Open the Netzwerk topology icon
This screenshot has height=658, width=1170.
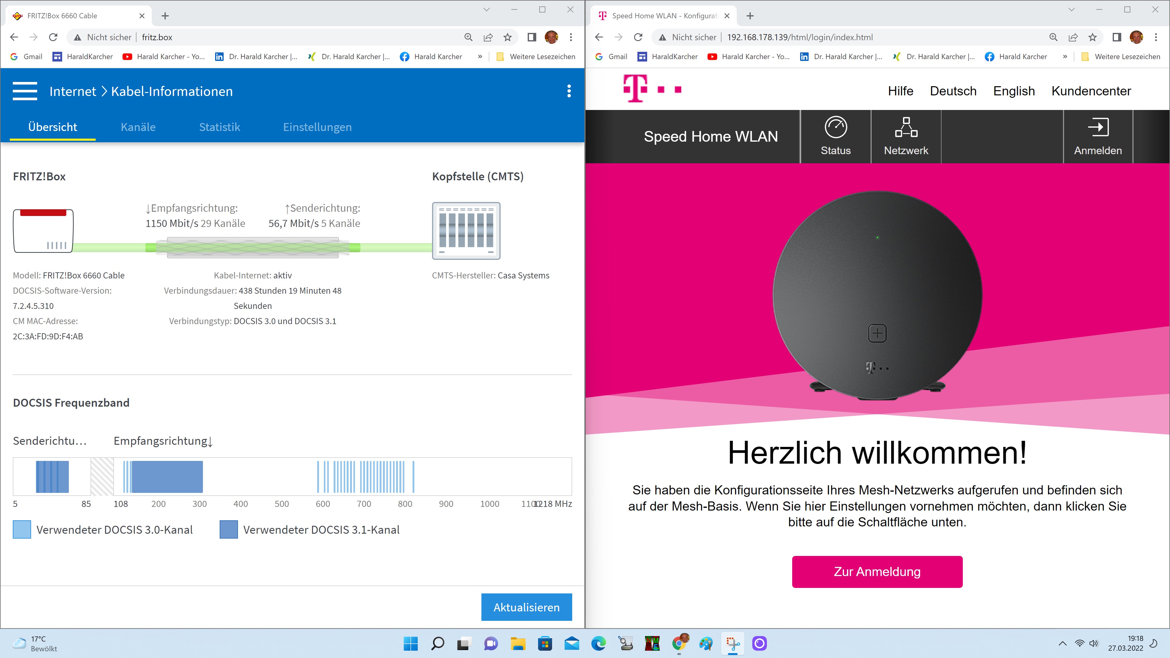[906, 127]
